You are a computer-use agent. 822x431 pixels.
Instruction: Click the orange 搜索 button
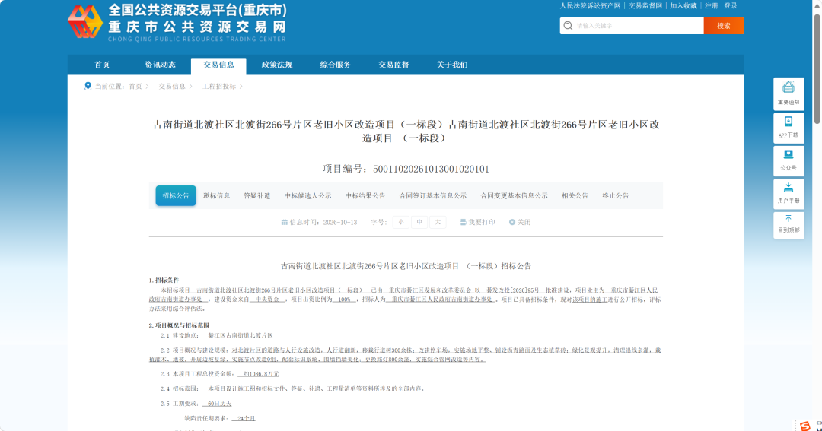point(724,26)
